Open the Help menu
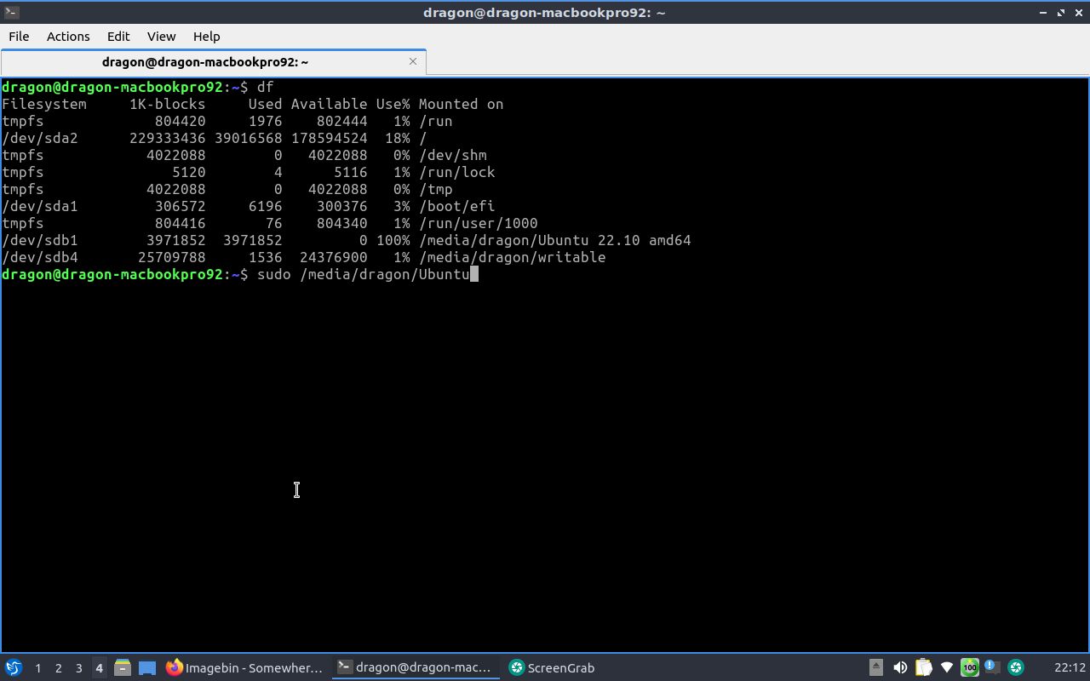 coord(206,37)
